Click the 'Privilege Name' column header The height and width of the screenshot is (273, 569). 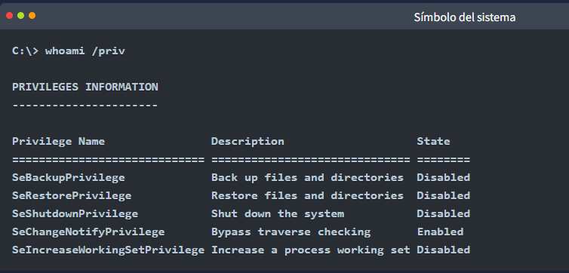(x=58, y=141)
